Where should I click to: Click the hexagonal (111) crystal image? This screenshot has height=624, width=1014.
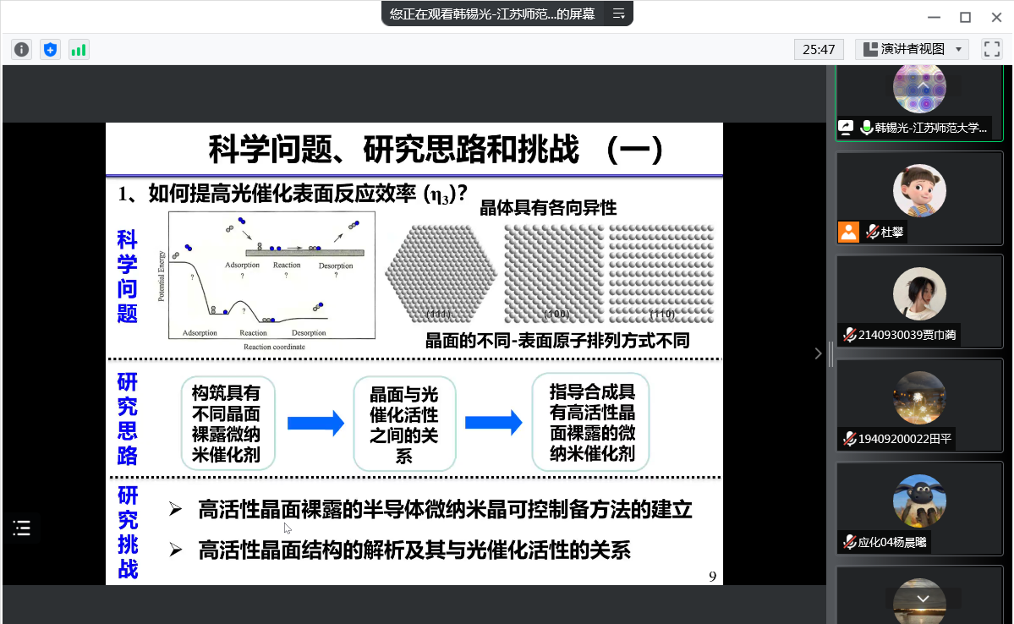coord(441,273)
